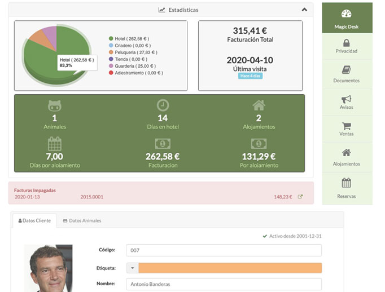Viewport: 385px width, 292px height.
Task: Open the Avisos megaphone icon
Action: click(347, 99)
